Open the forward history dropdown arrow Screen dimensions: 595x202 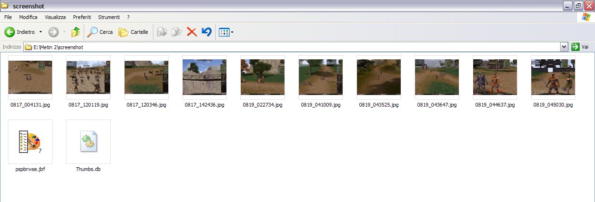[64, 32]
